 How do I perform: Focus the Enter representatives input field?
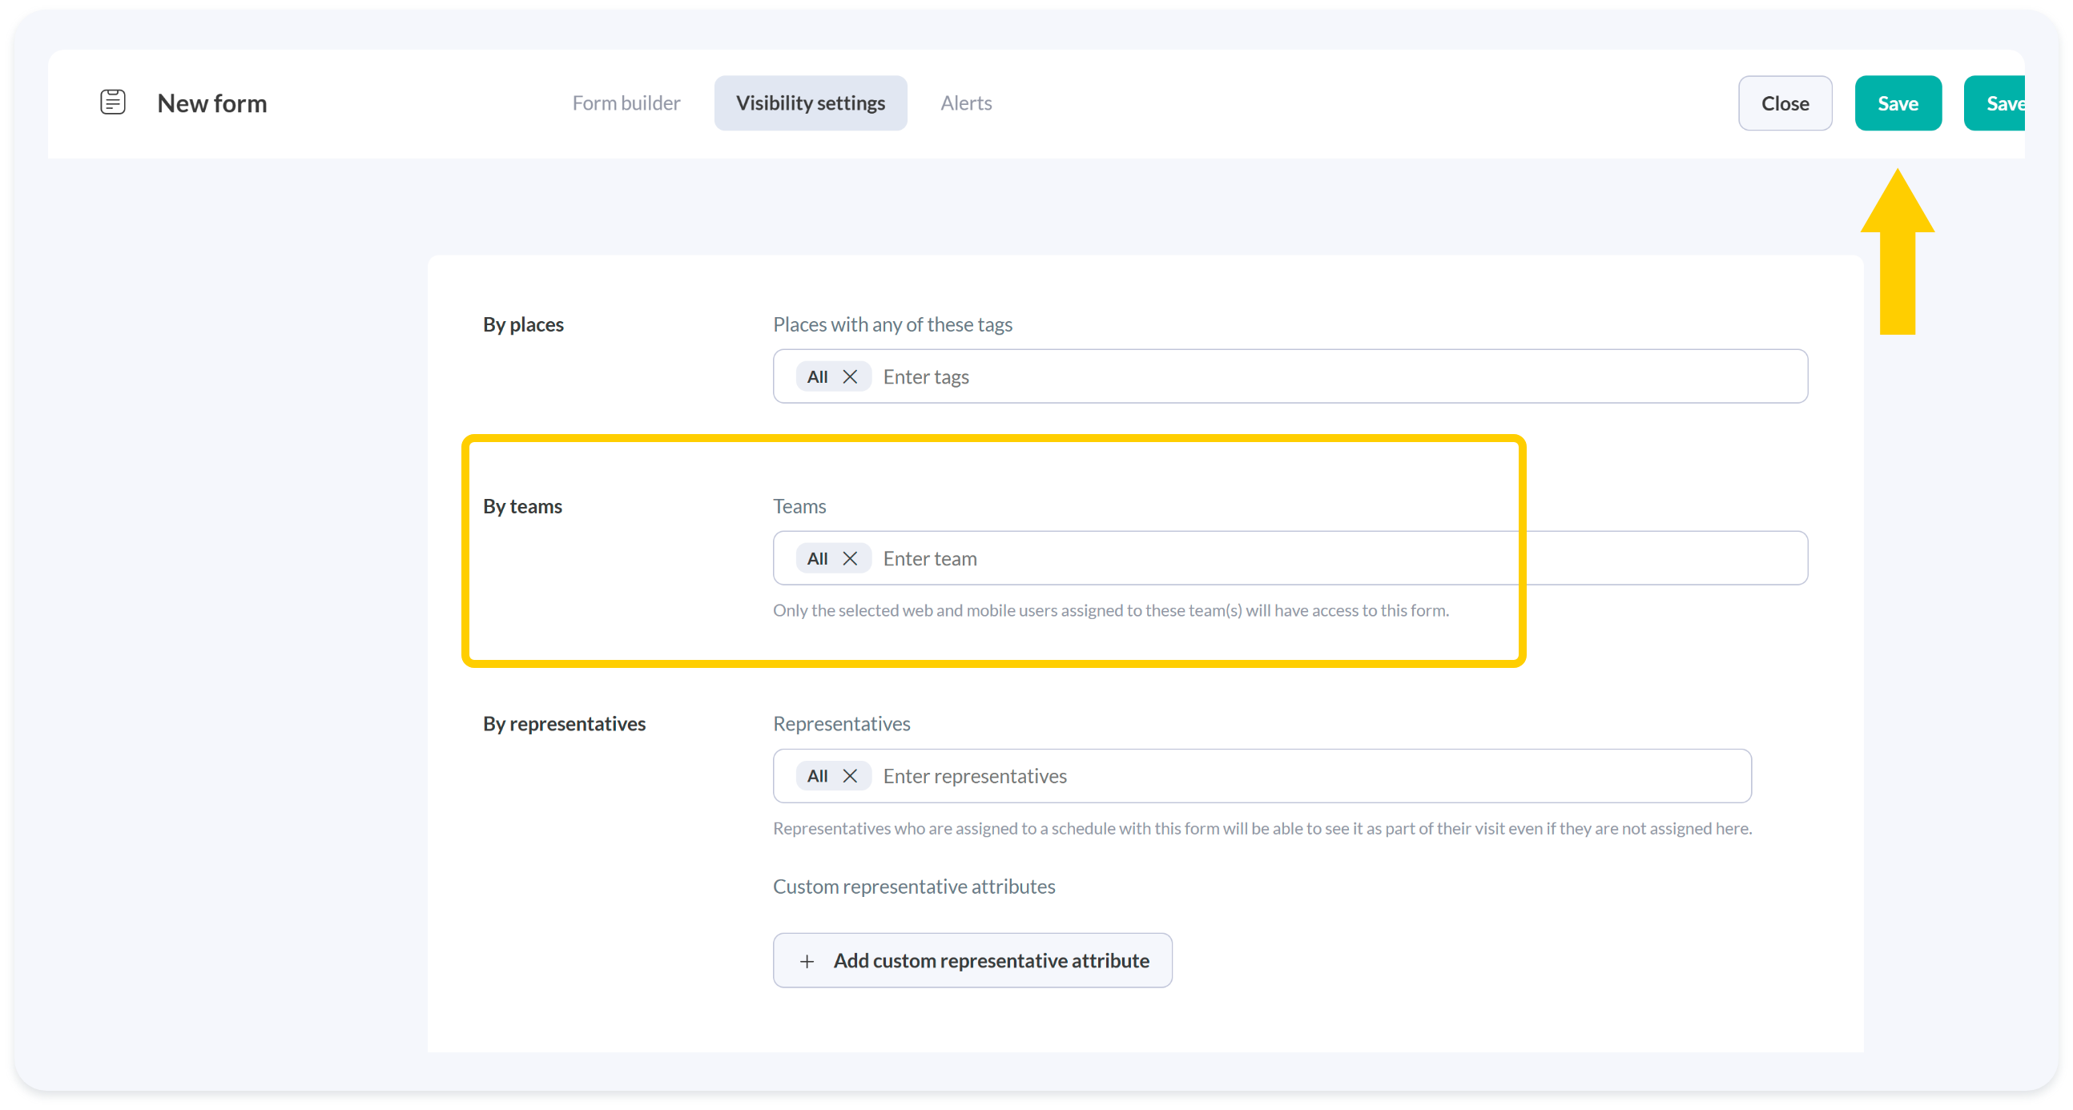pyautogui.click(x=1287, y=775)
